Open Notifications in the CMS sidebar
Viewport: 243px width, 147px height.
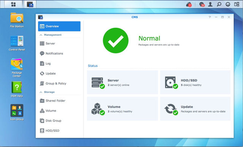point(59,54)
